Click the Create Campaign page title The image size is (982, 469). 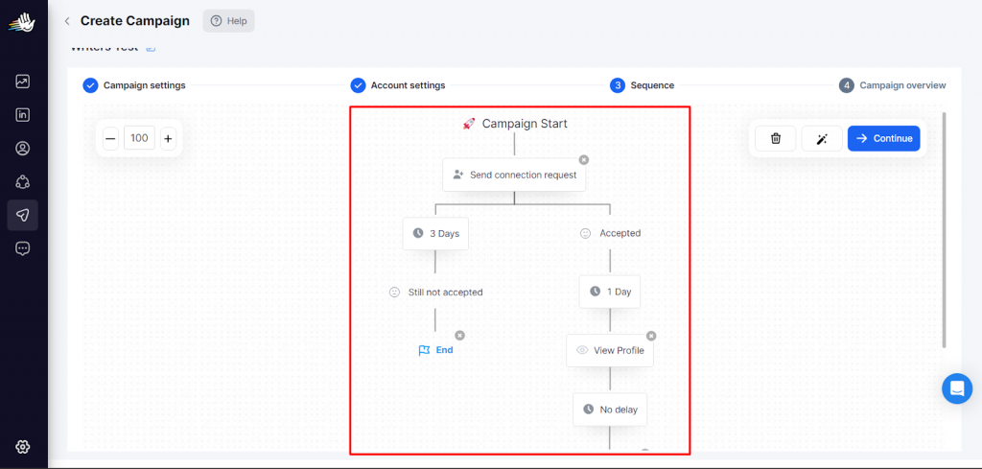pyautogui.click(x=134, y=21)
